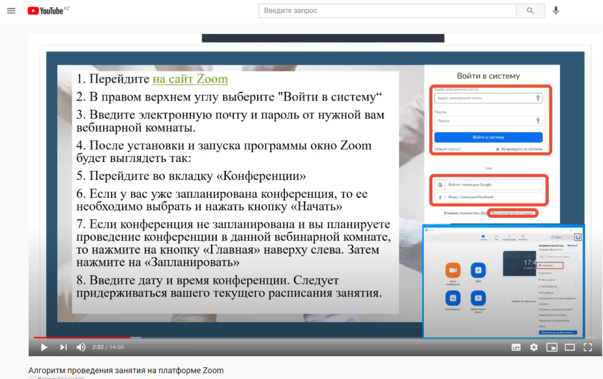This screenshot has width=603, height=379.
Task: Play the video with the play button
Action: pyautogui.click(x=44, y=347)
